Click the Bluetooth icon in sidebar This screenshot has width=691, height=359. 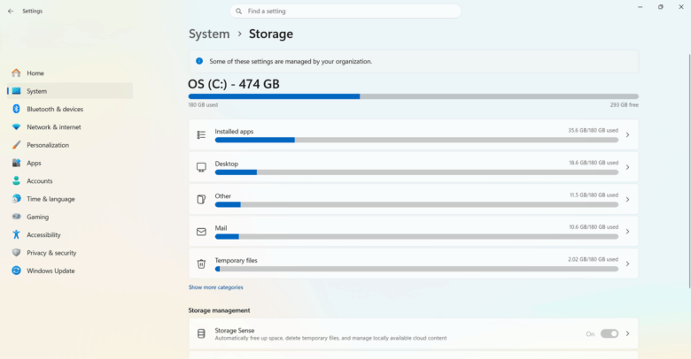(x=16, y=109)
